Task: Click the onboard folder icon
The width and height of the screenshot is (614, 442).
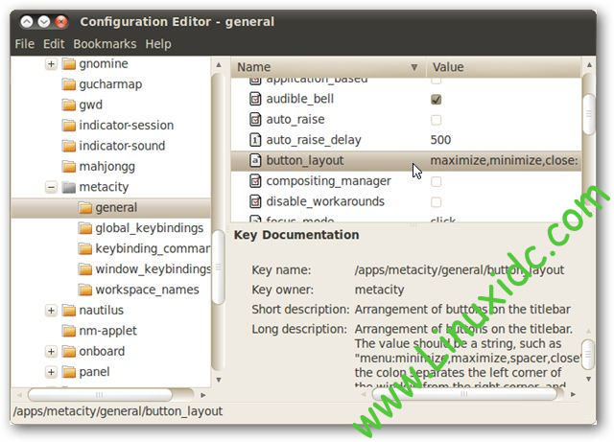Action: coord(69,351)
